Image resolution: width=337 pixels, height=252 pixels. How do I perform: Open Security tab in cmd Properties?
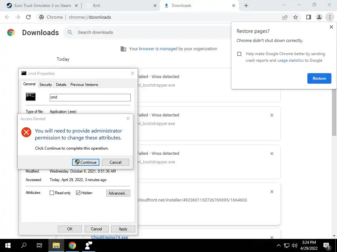pos(45,85)
